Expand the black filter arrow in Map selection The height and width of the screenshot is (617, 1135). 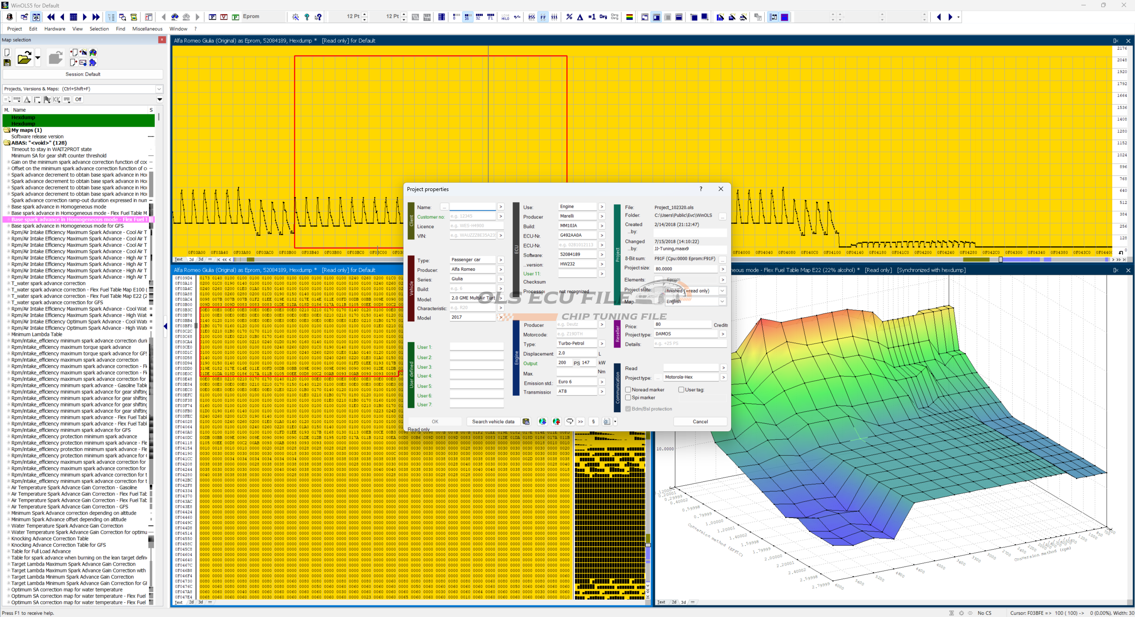pos(160,99)
